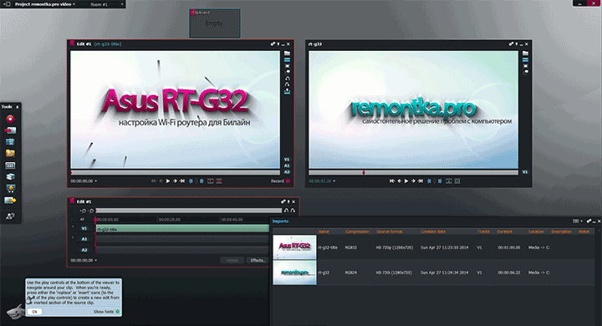The width and height of the screenshot is (602, 326).
Task: Open the Room #1 dropdown
Action: [101, 4]
